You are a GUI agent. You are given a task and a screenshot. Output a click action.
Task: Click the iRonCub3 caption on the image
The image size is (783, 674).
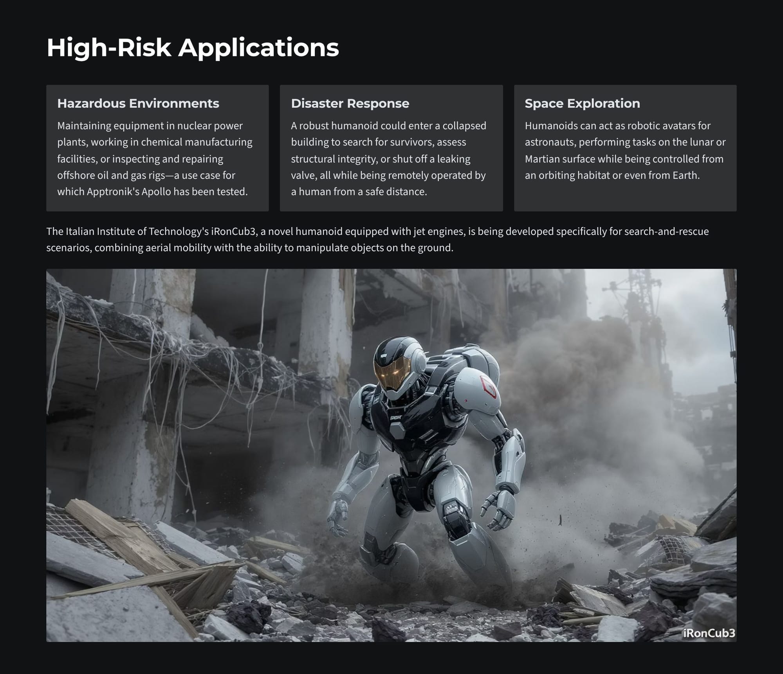click(x=709, y=633)
